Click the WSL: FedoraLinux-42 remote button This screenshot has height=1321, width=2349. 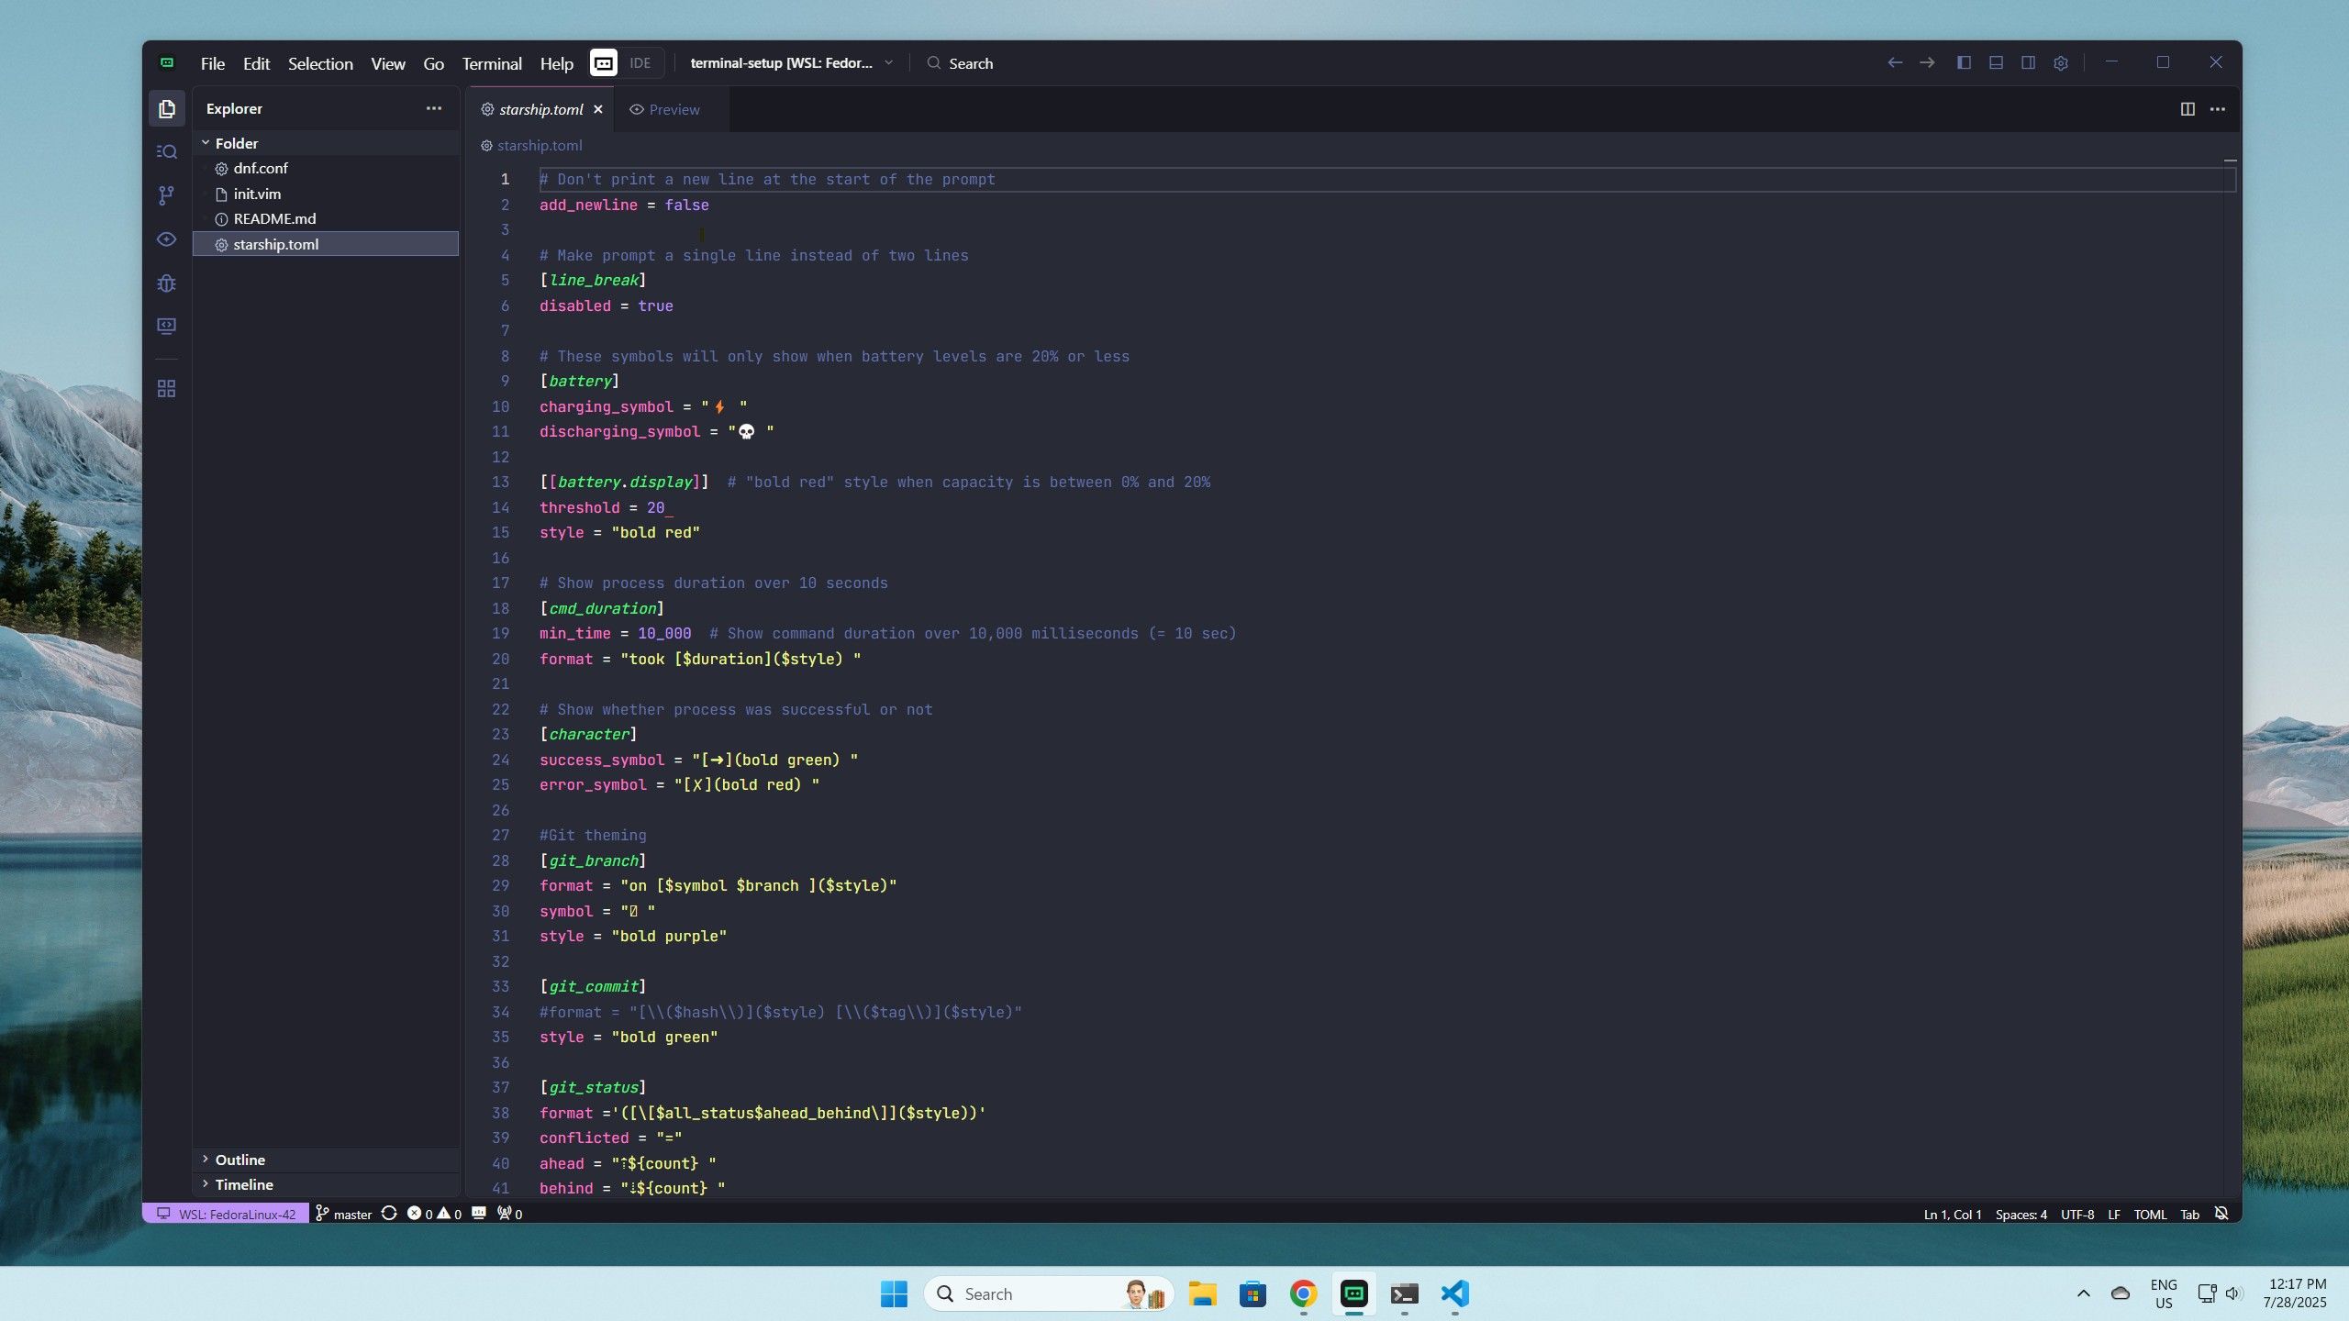tap(226, 1214)
